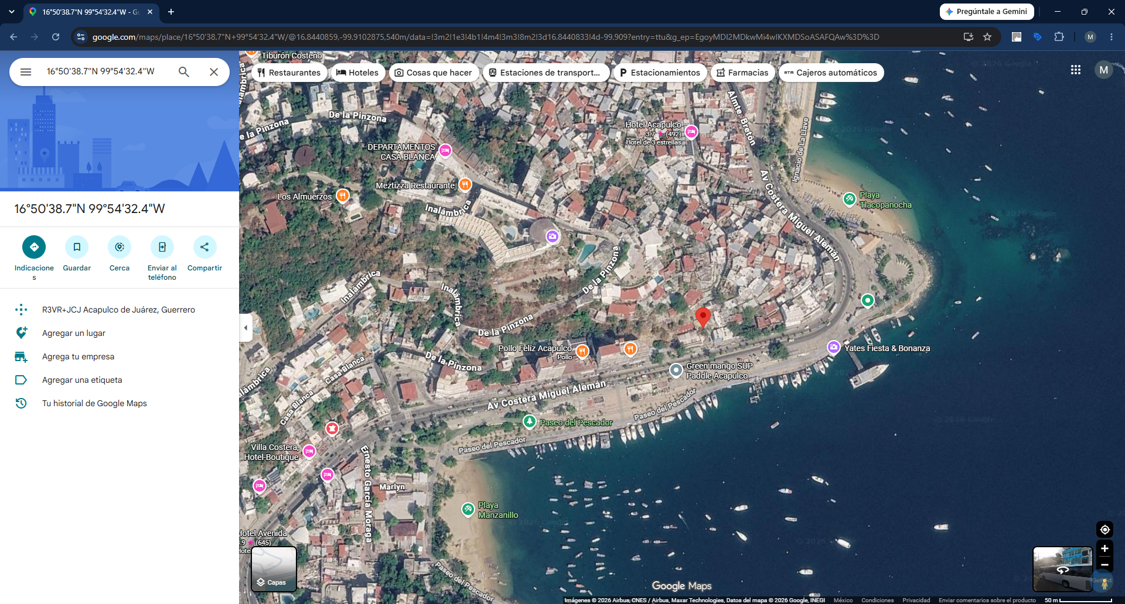Open a new Chrome tab
1125x604 pixels.
pos(171,12)
